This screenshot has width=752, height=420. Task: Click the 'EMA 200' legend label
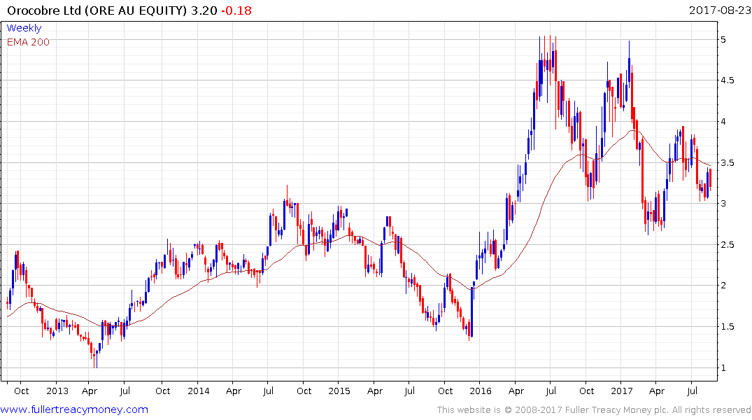[28, 42]
